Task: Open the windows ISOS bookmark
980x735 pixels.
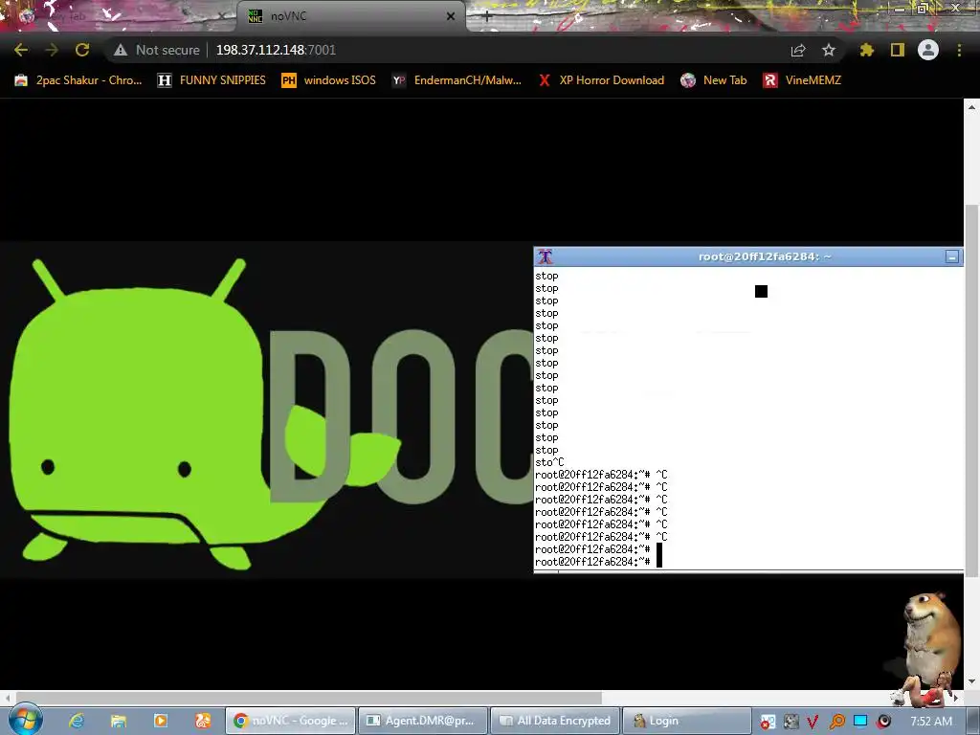Action: point(329,80)
